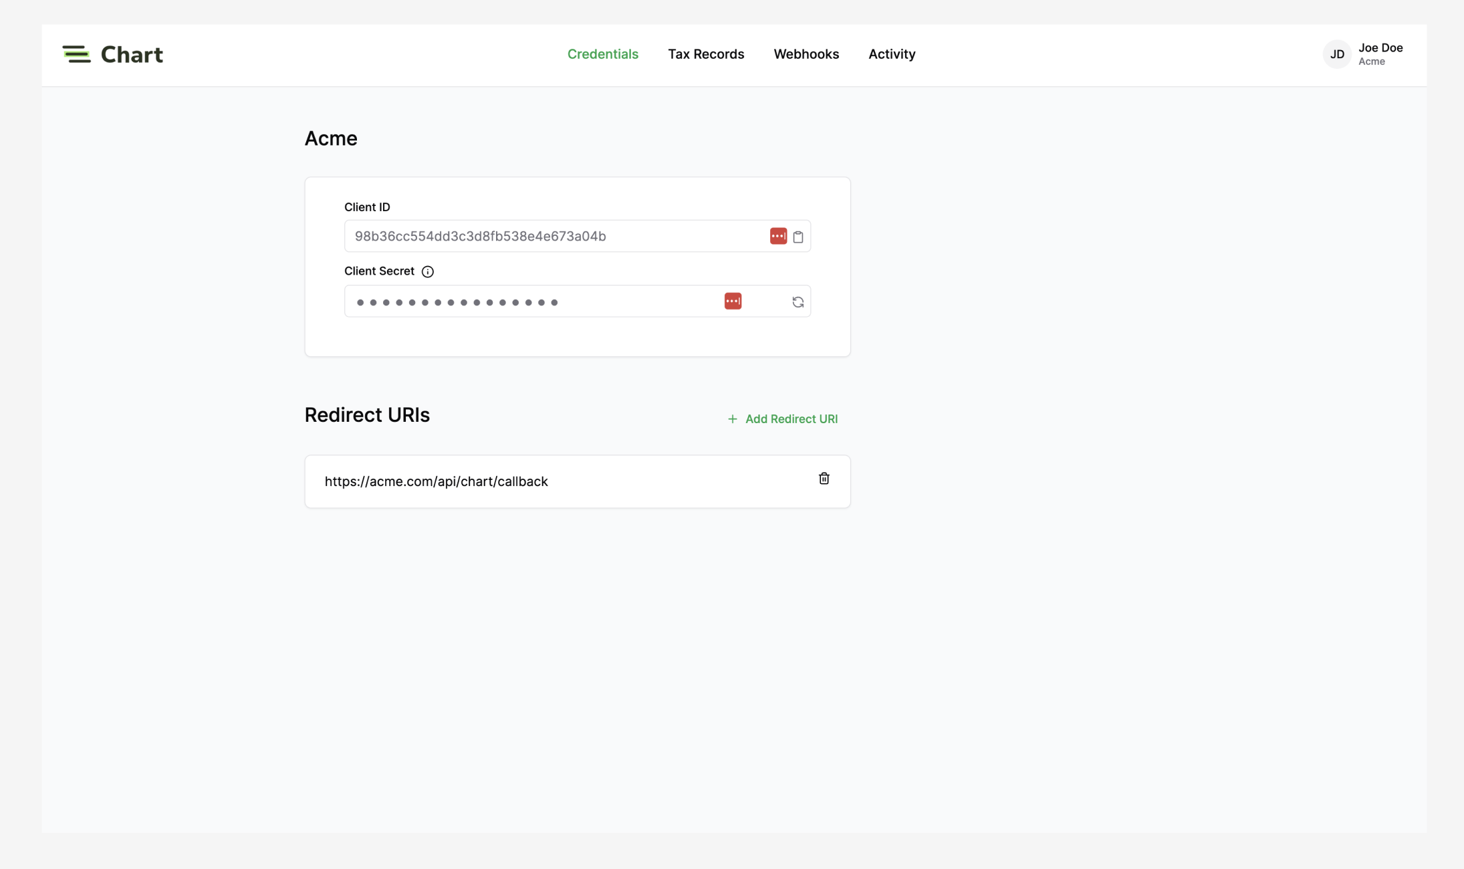Open the Activity tab
Viewport: 1464px width, 869px height.
tap(891, 54)
